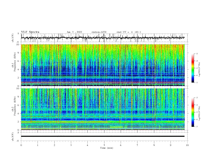Click the ch.2 colorbar "log(PSD)(V²/Hz)" label

click(x=199, y=113)
